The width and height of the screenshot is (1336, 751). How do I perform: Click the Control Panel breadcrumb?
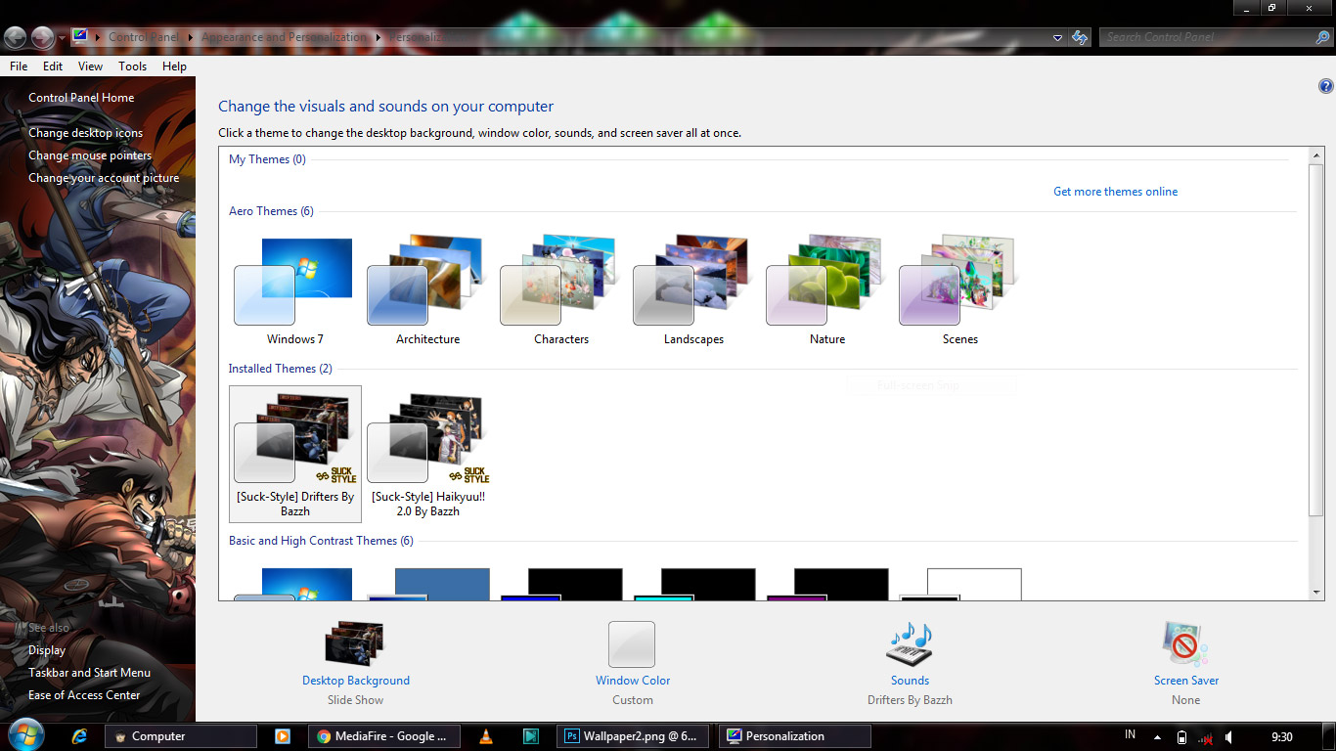tap(143, 37)
